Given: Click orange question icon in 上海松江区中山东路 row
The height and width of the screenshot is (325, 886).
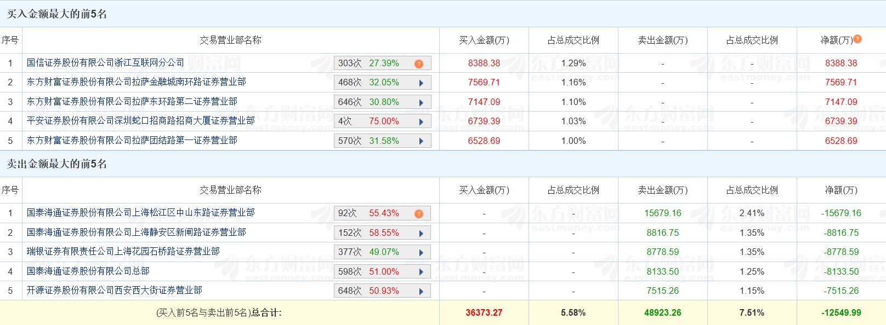Looking at the screenshot, I should (x=419, y=213).
